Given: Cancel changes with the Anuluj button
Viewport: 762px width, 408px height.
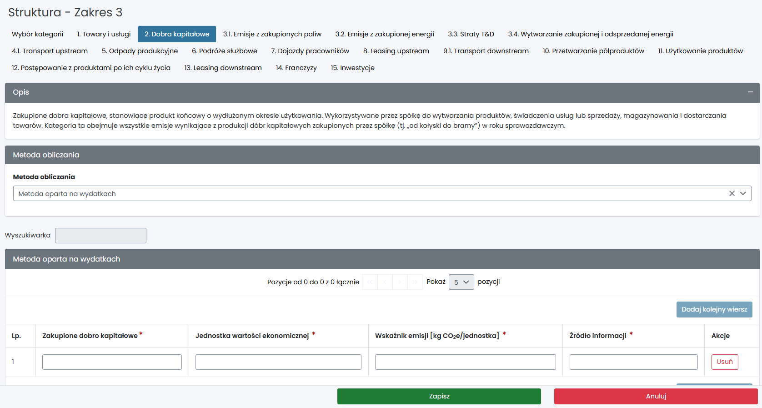Looking at the screenshot, I should [656, 396].
